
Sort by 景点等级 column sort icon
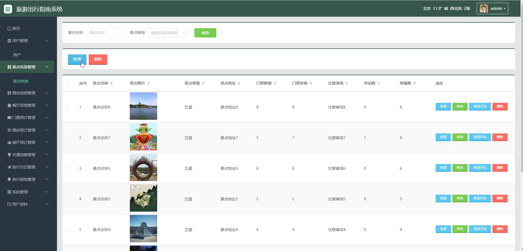click(203, 83)
